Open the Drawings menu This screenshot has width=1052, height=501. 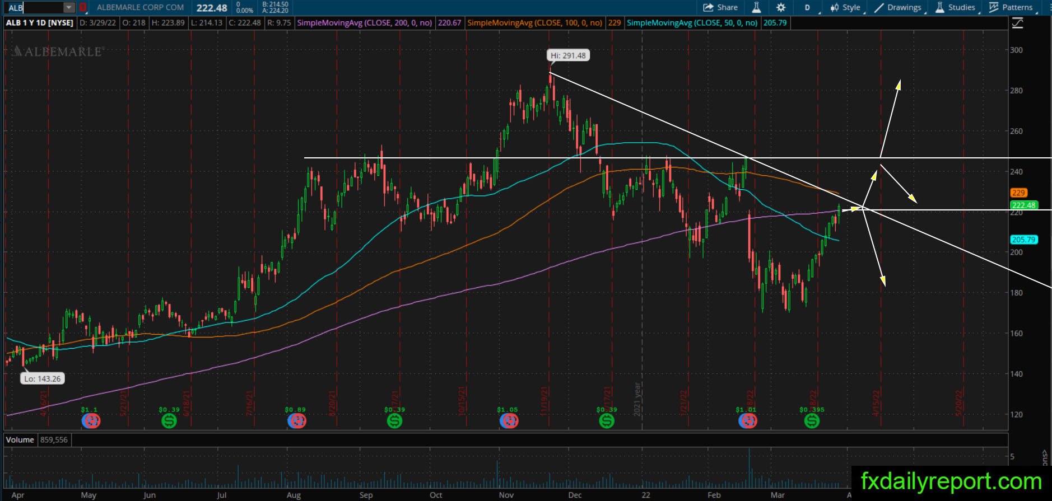pyautogui.click(x=898, y=7)
